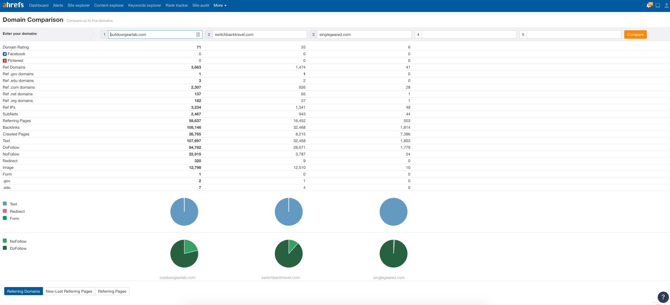Open Keywords explorer

[145, 5]
